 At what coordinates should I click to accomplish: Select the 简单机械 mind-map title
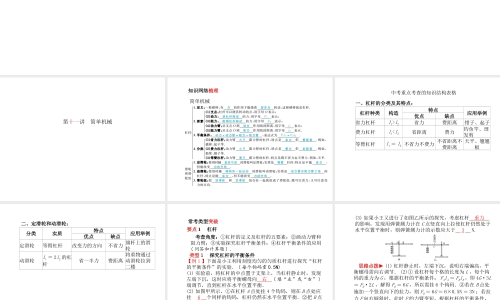coord(199,101)
